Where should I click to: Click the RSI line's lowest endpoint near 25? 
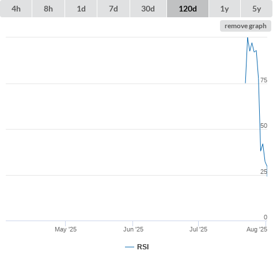pyautogui.click(x=267, y=176)
